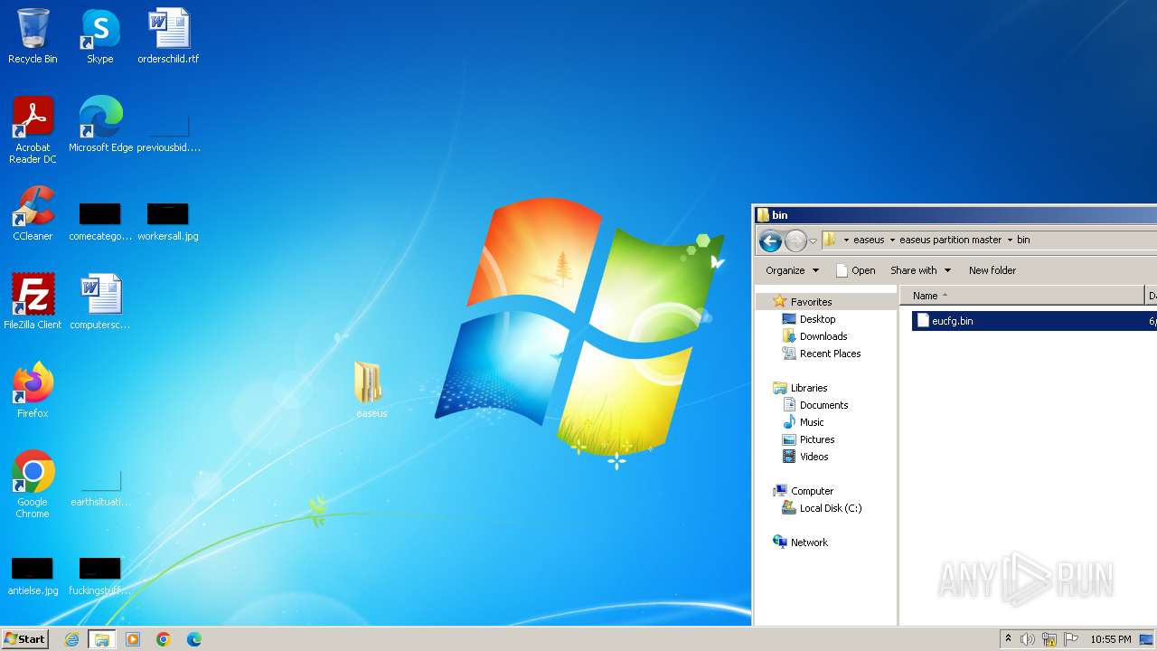Select Favorites in navigation pane
This screenshot has width=1157, height=651.
(811, 302)
